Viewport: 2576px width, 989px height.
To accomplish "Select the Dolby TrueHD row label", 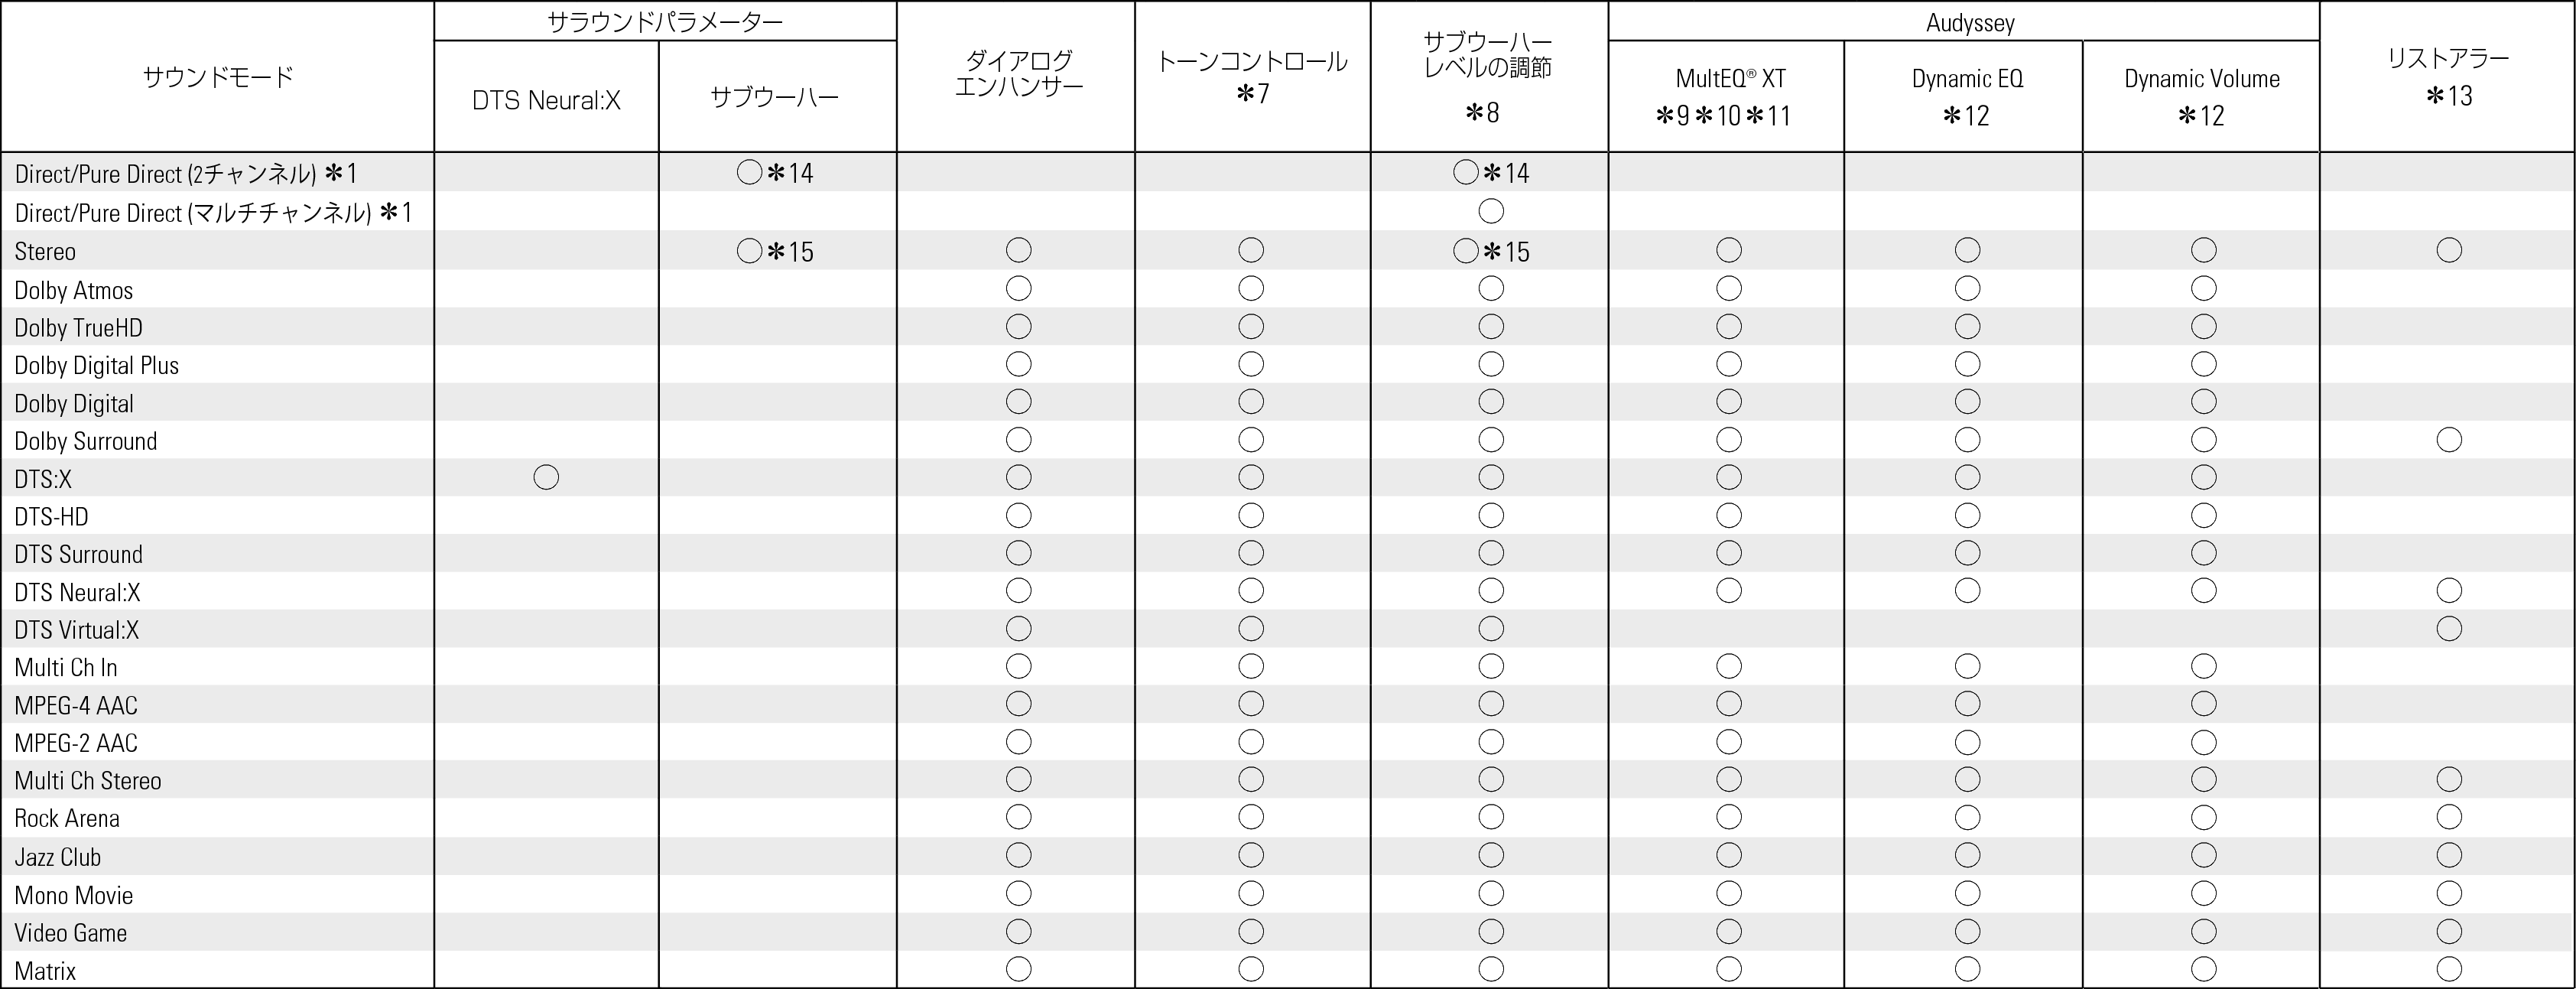I will tap(79, 328).
